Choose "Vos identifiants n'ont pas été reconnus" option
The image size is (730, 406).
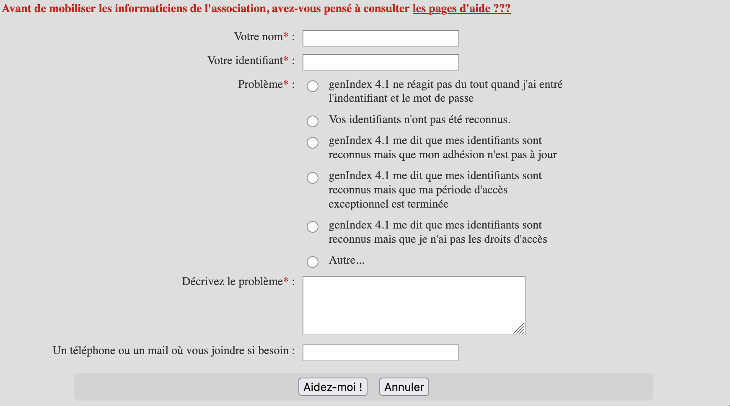pos(313,121)
